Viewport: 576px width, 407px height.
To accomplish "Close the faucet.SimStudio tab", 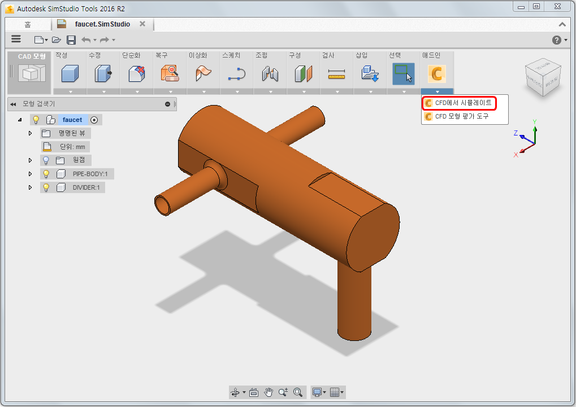I will pos(142,24).
